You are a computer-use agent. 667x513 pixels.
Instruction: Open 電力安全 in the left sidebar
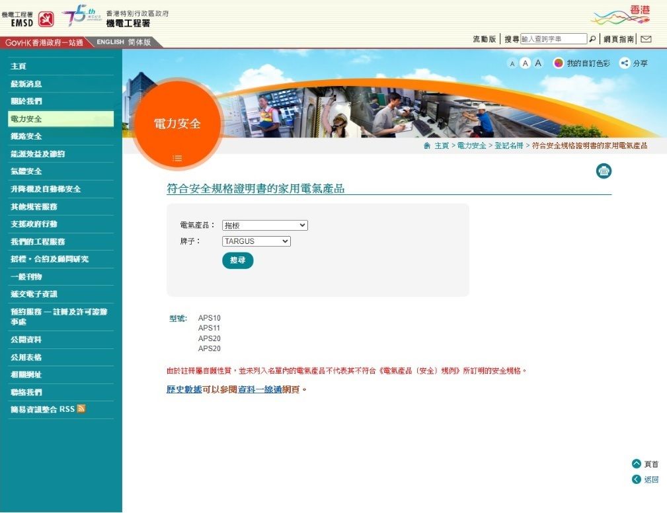tap(26, 119)
